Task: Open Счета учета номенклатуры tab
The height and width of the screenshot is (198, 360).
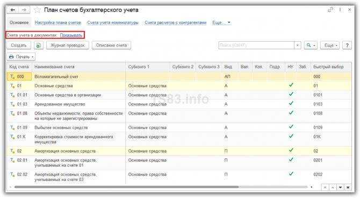Action: coord(113,22)
